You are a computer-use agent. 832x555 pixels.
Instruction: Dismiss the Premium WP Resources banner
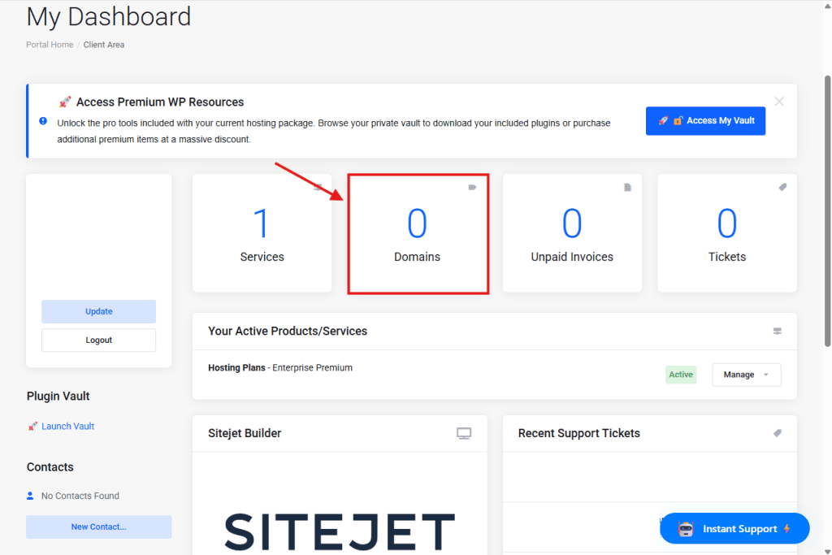point(779,102)
